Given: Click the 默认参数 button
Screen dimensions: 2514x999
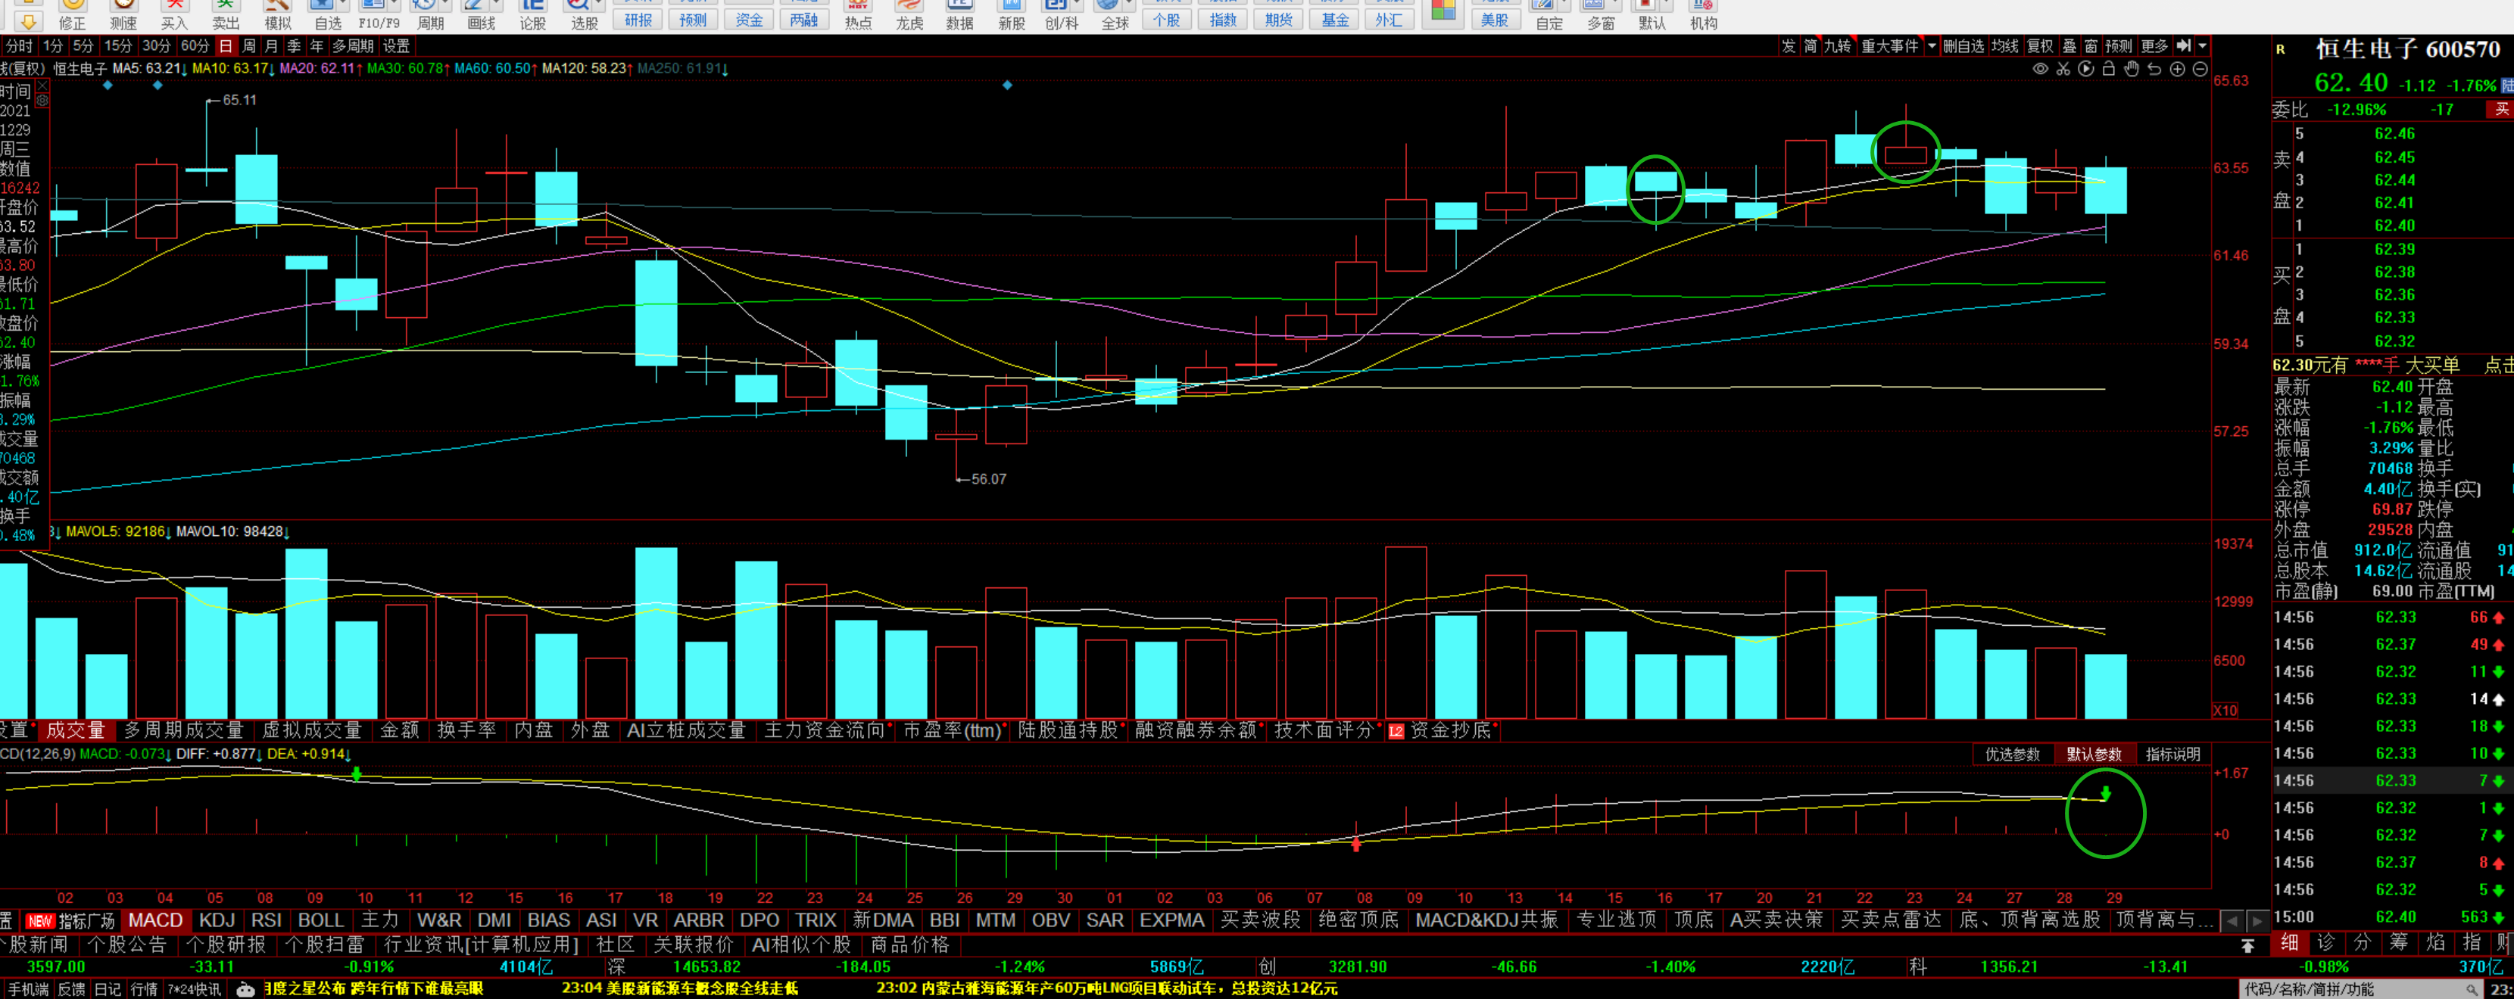Looking at the screenshot, I should tap(2094, 754).
